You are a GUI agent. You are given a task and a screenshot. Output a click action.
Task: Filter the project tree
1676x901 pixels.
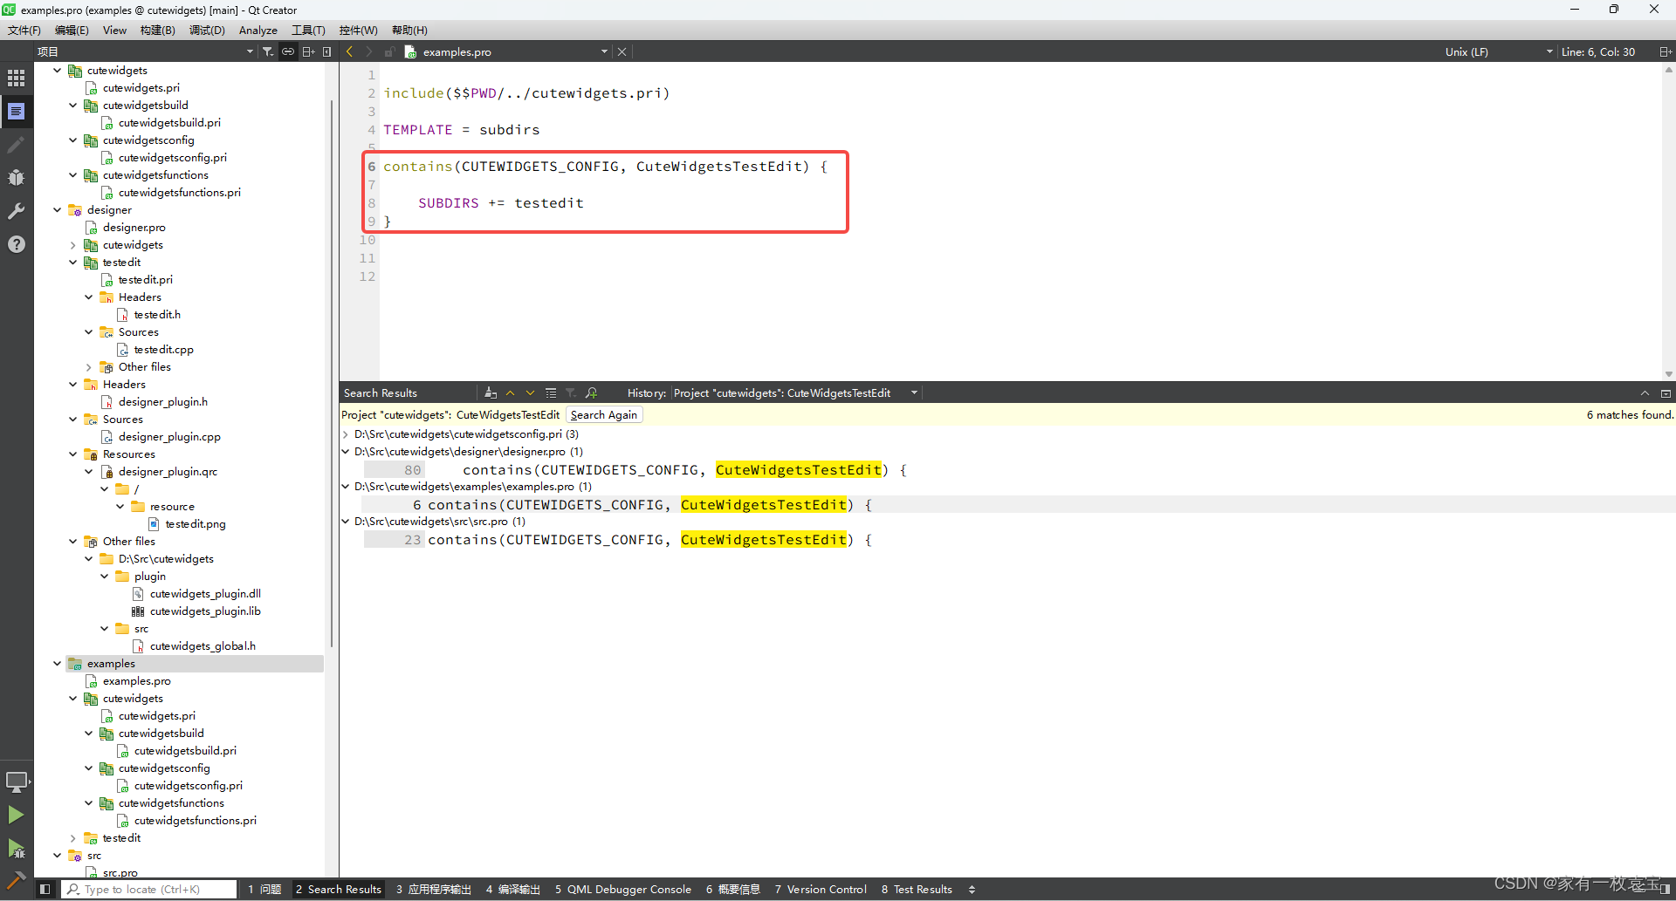click(268, 51)
